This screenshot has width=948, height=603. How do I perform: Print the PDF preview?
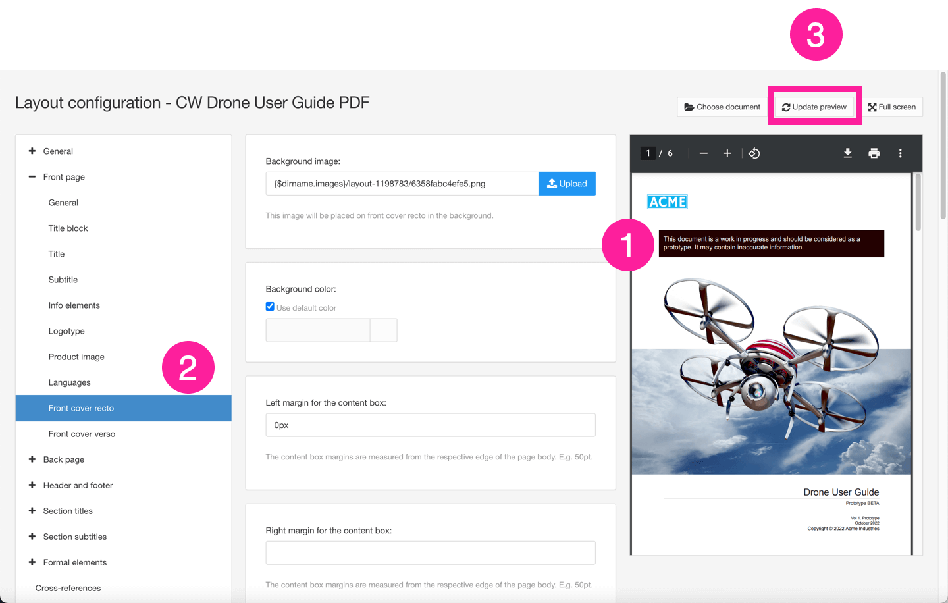[874, 153]
